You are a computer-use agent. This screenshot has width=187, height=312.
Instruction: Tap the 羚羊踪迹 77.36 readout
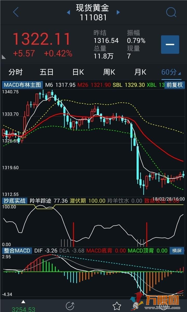pos(49,201)
